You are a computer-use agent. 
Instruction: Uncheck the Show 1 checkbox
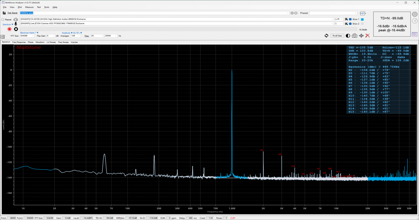click(350, 19)
